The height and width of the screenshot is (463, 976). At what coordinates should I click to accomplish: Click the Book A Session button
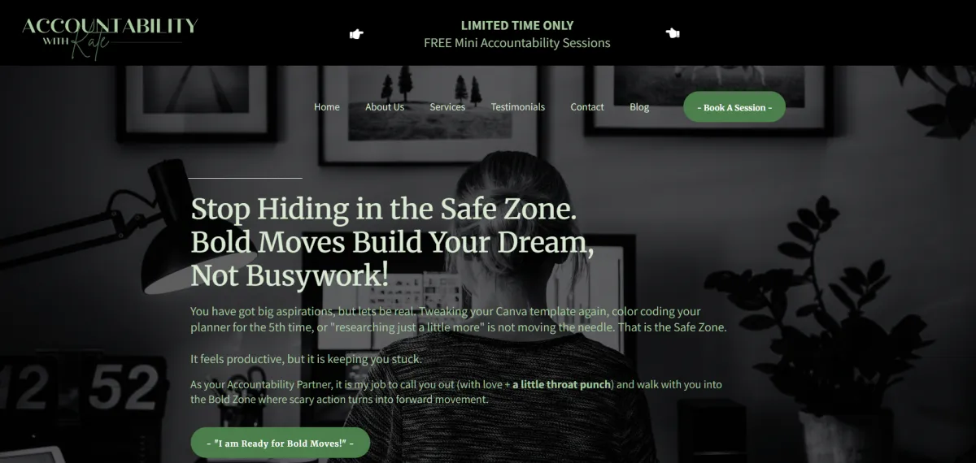pyautogui.click(x=734, y=107)
